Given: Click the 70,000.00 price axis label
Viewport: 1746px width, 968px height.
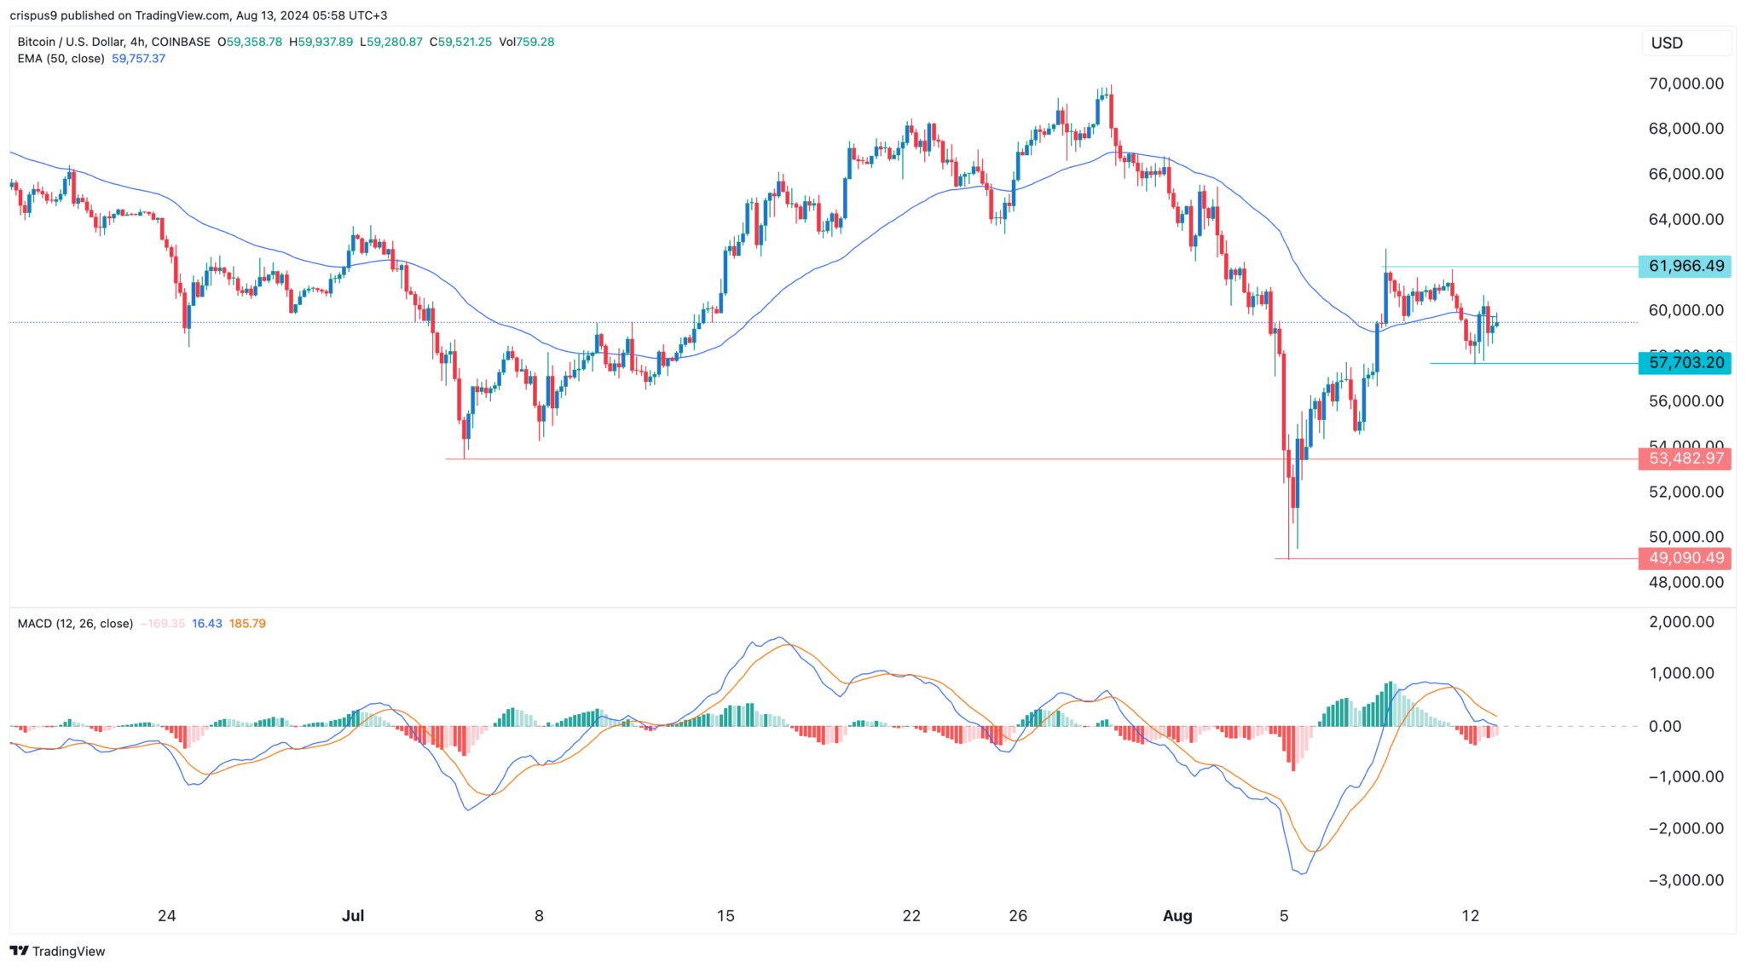Looking at the screenshot, I should pos(1686,84).
